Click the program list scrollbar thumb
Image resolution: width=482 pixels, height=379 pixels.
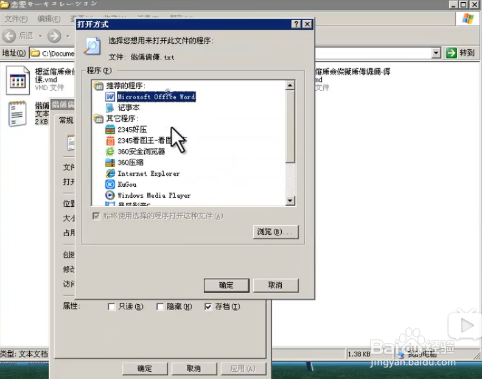290,126
